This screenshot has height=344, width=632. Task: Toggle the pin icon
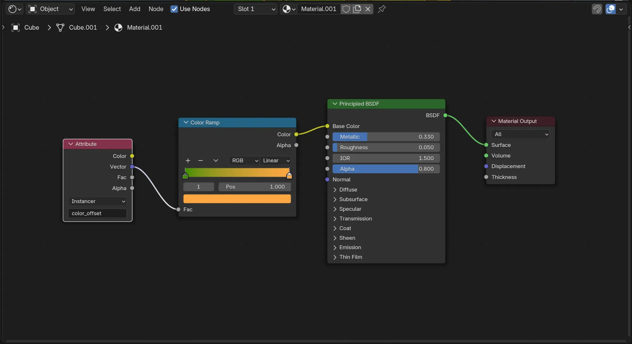382,9
